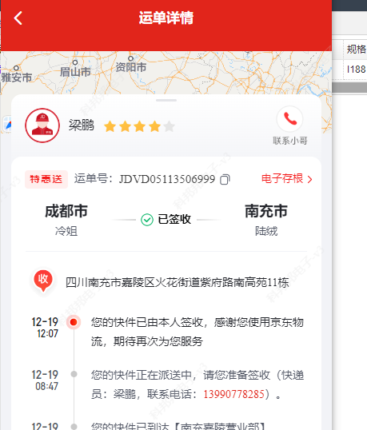
Task: Select the 12-19 12:07 signed timeline marker
Action: point(74,322)
